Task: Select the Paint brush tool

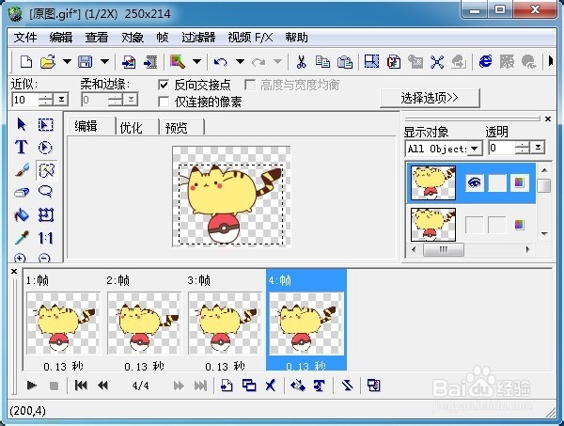Action: (22, 170)
